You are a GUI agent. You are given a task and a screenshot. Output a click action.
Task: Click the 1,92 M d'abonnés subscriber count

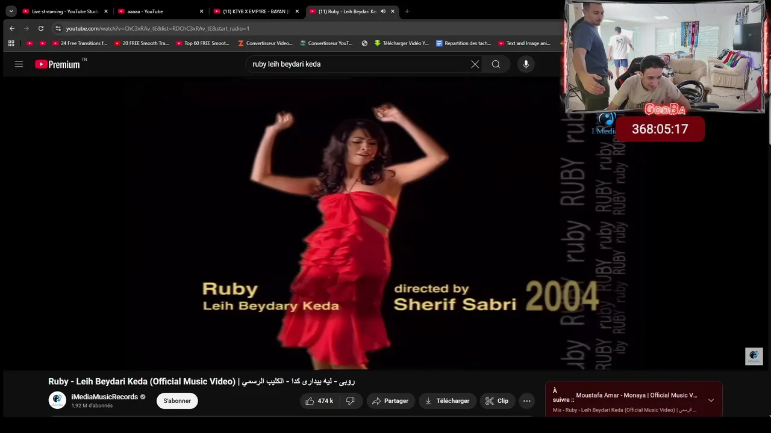coord(92,406)
